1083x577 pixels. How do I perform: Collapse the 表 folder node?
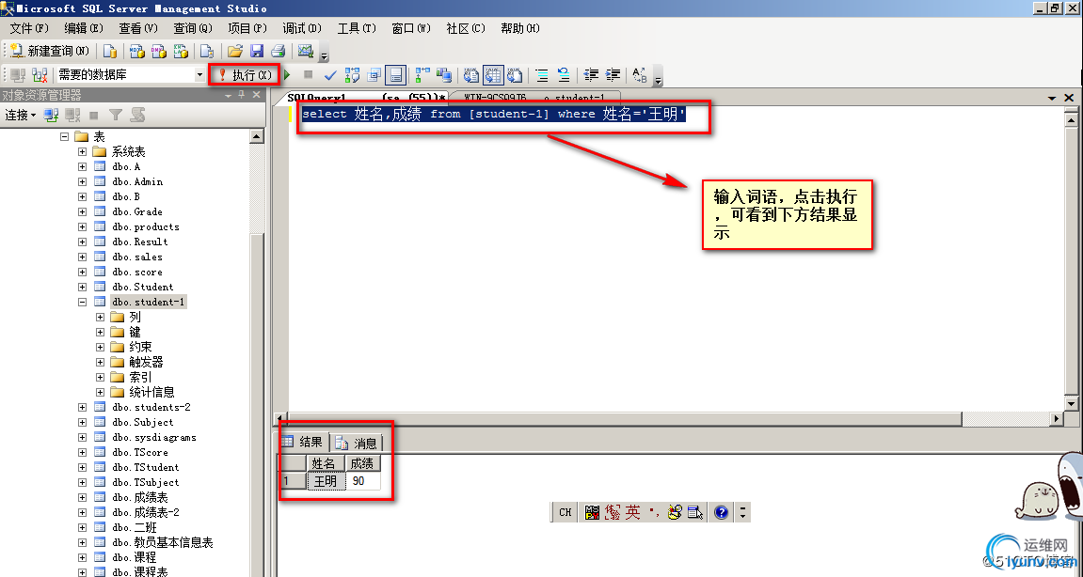point(64,136)
